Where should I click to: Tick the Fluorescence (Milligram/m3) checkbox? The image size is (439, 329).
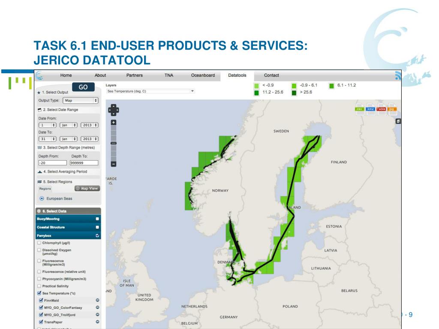39,261
